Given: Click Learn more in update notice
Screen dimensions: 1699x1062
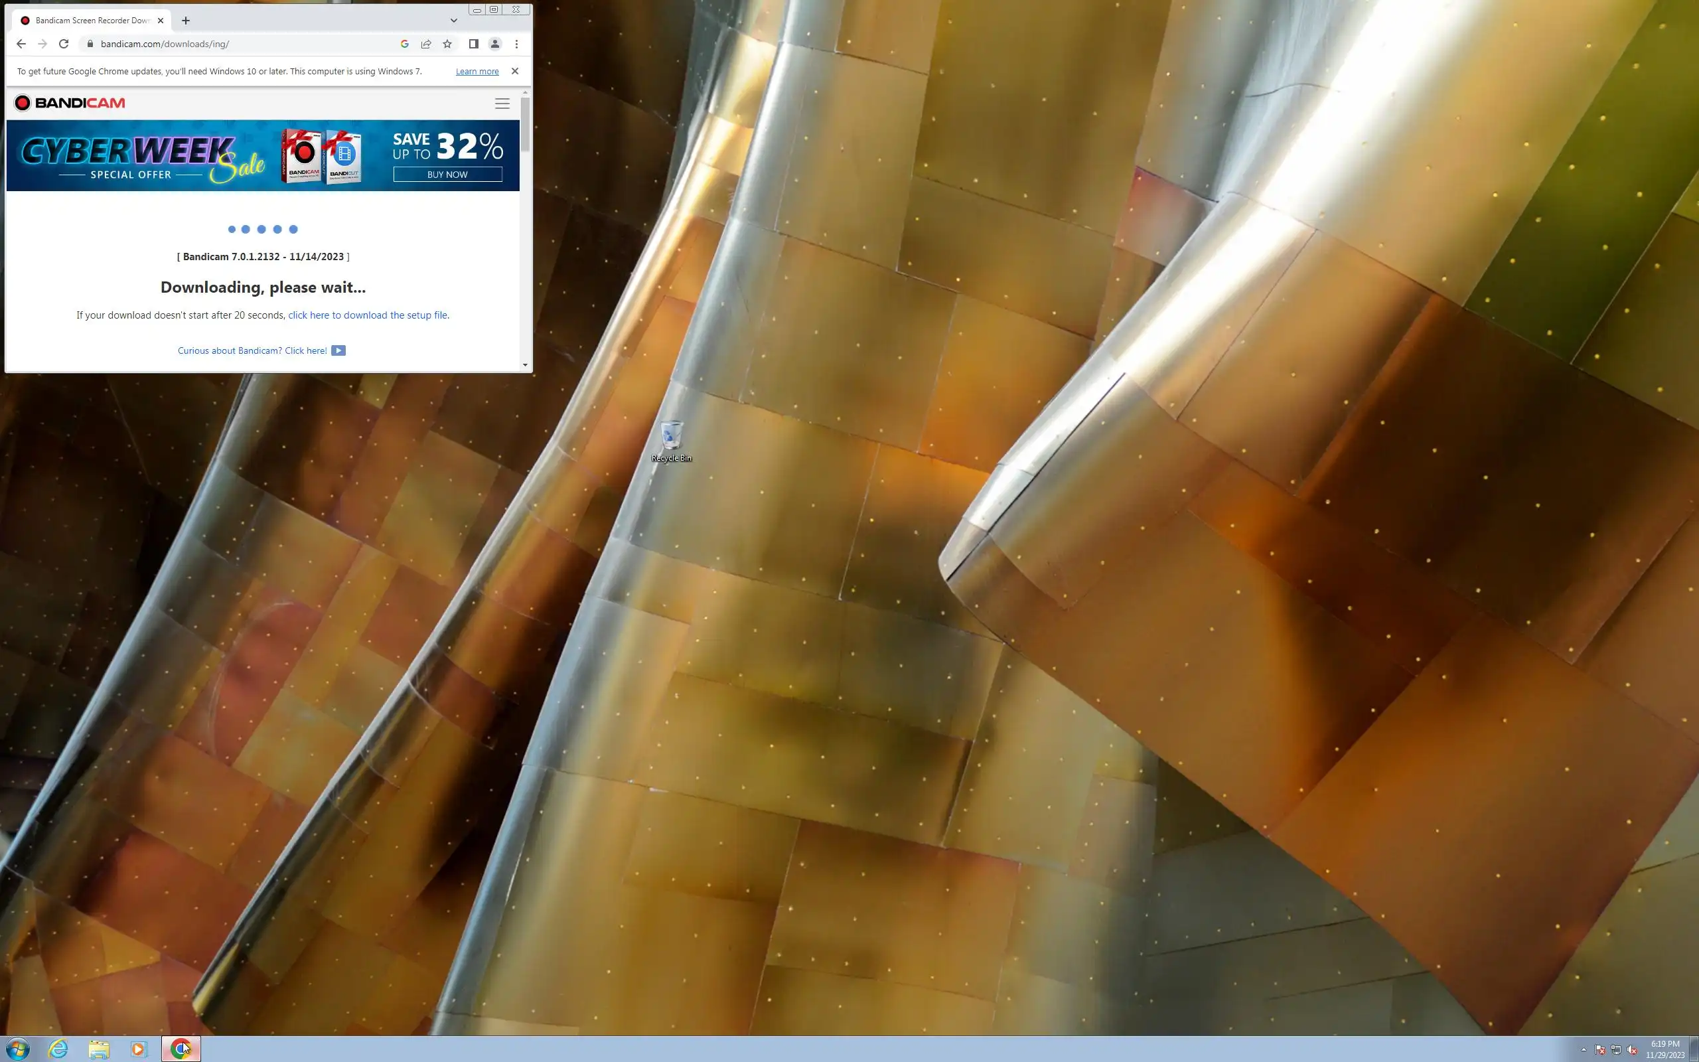Looking at the screenshot, I should pos(477,72).
